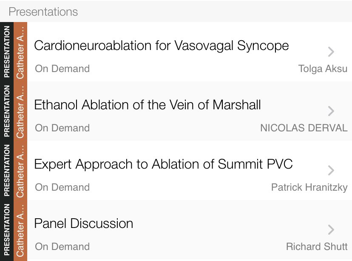Click black PRESENTATION tag on Panel Discussion row
Image resolution: width=352 pixels, height=261 pixels.
click(x=7, y=230)
